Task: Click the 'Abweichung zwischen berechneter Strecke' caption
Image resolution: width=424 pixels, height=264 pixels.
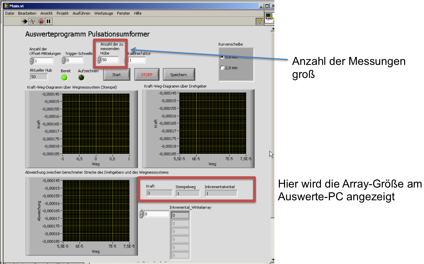Action: tap(97, 172)
